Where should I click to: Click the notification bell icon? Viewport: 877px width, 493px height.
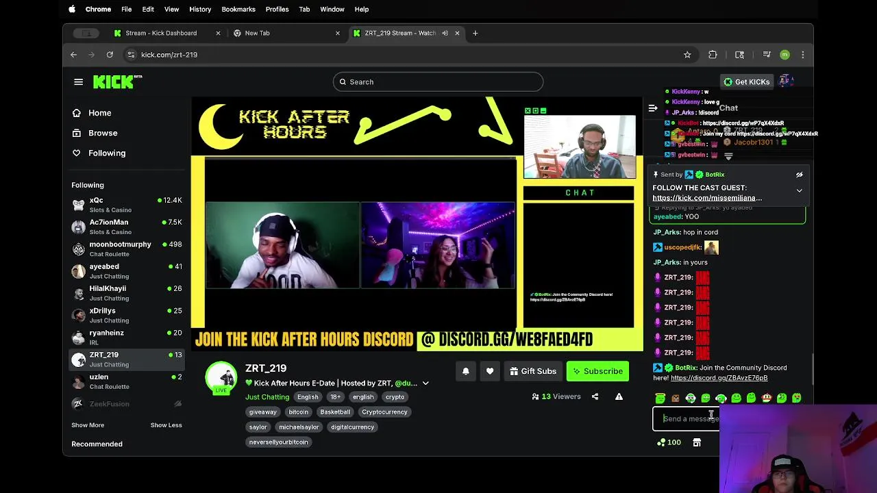[466, 371]
